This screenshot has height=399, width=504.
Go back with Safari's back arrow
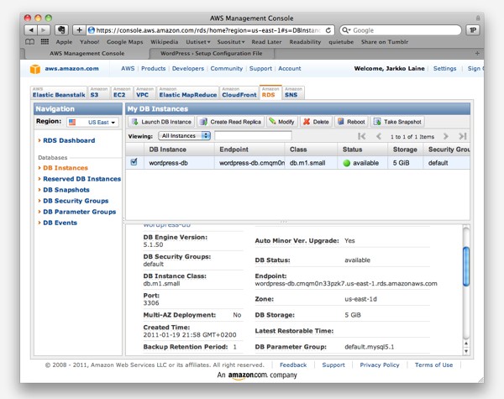(x=31, y=30)
